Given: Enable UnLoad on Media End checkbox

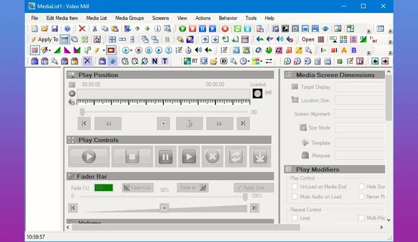Looking at the screenshot, I should tap(294, 186).
